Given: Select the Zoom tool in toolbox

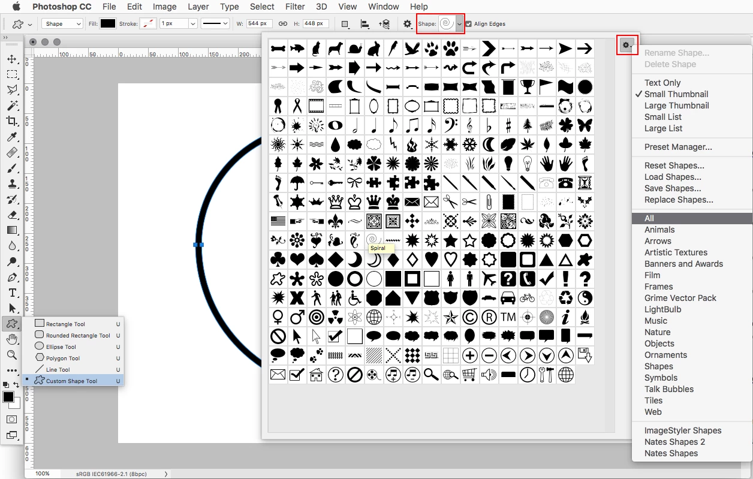Looking at the screenshot, I should pyautogui.click(x=12, y=355).
